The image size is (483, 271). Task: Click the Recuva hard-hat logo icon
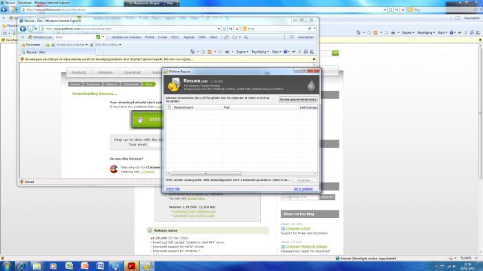[174, 85]
